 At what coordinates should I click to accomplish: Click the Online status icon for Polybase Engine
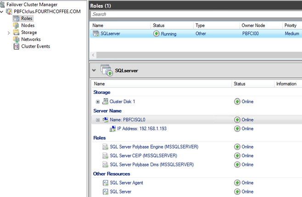click(x=237, y=147)
